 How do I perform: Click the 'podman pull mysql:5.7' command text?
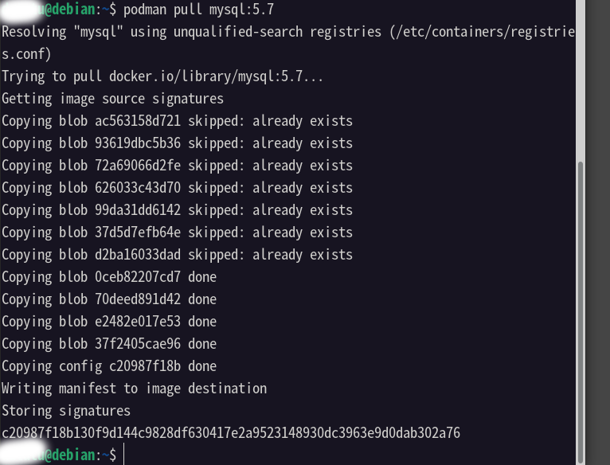199,10
